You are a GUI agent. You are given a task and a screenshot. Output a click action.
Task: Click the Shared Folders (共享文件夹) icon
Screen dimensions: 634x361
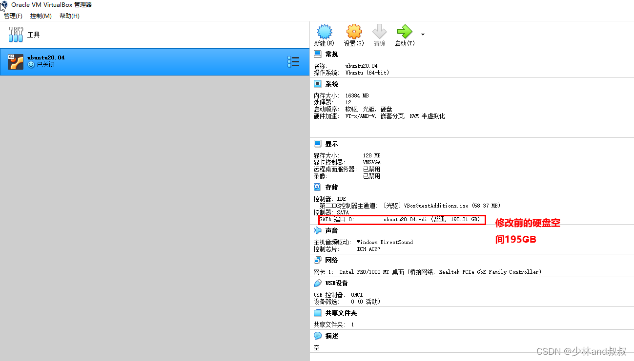(x=318, y=313)
